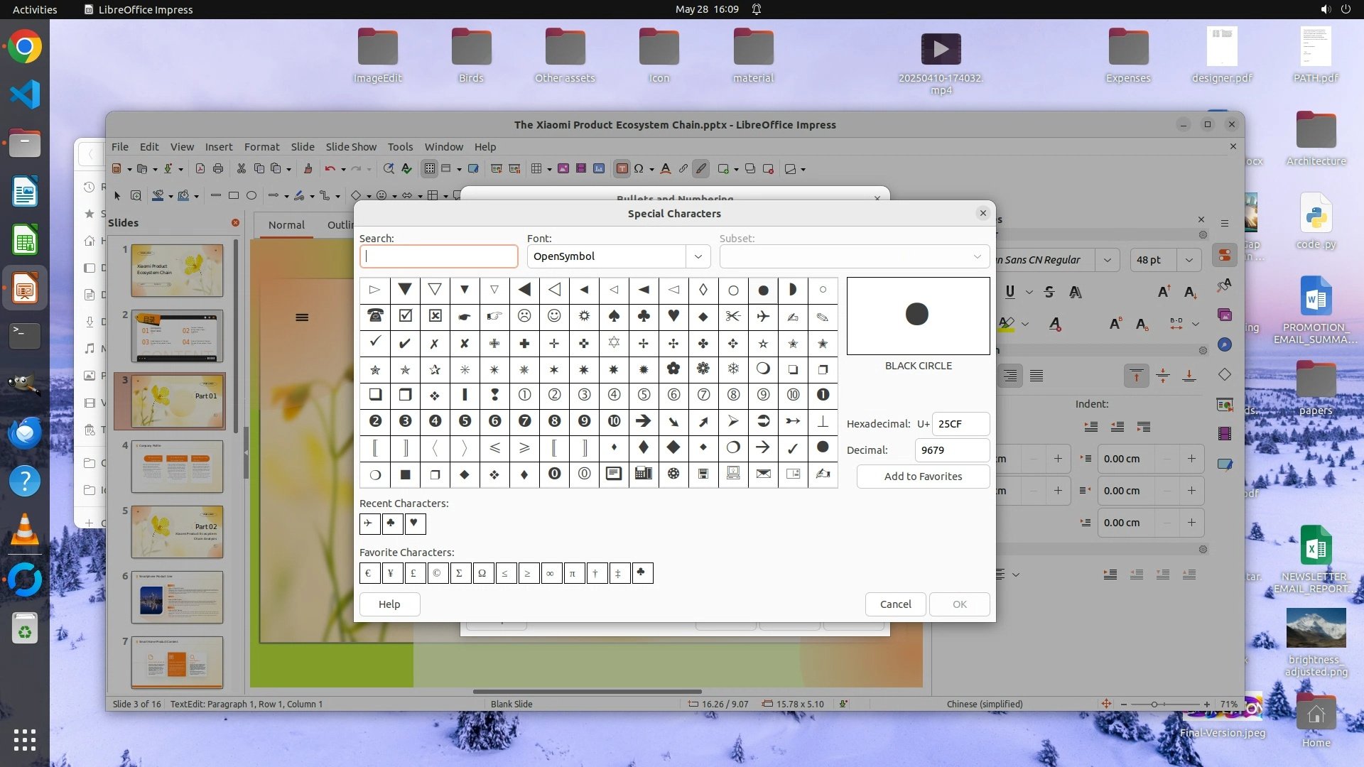Open the Font dropdown showing OpenSymbol
The height and width of the screenshot is (767, 1364).
(x=698, y=256)
